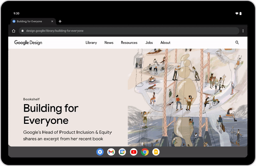Screen dimensions: 256x166
Task: Open the About nav item
Action: (x=165, y=43)
